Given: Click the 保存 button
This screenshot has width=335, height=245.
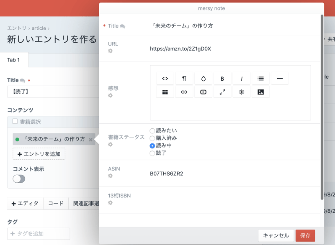Looking at the screenshot, I should pos(305,236).
